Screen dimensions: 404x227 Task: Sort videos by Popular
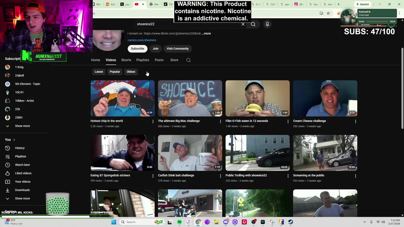pyautogui.click(x=115, y=72)
